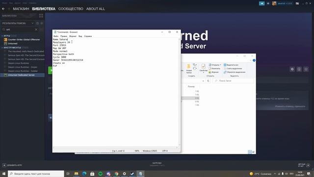Open the ABOUT ALL profile tab
The height and width of the screenshot is (177, 314).
(96, 9)
